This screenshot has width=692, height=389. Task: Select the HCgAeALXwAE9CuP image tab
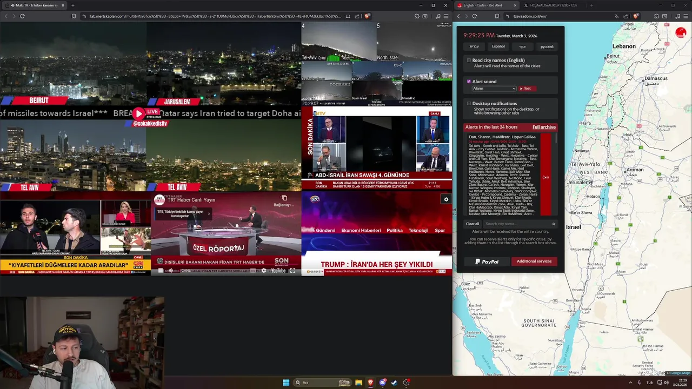pyautogui.click(x=553, y=5)
